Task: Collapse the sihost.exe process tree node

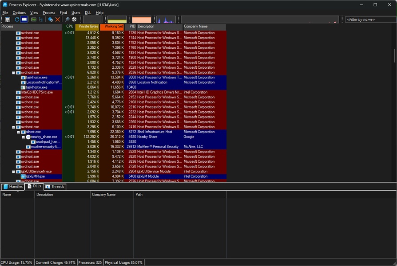Action: pyautogui.click(x=19, y=132)
